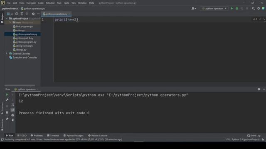The width and height of the screenshot is (266, 149).
Task: Open the Edit menu
Action: [x=15, y=3]
